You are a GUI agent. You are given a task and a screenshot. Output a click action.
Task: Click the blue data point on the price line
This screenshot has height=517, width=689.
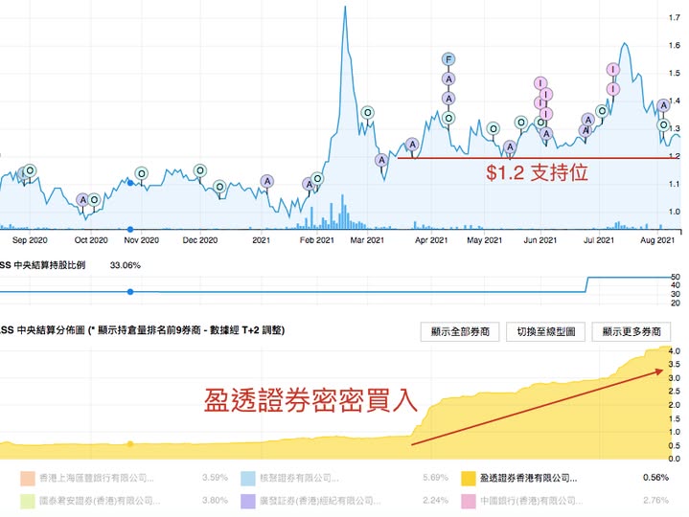point(130,183)
